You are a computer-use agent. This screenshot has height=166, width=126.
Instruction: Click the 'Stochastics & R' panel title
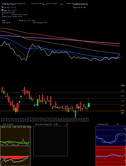(103, 124)
